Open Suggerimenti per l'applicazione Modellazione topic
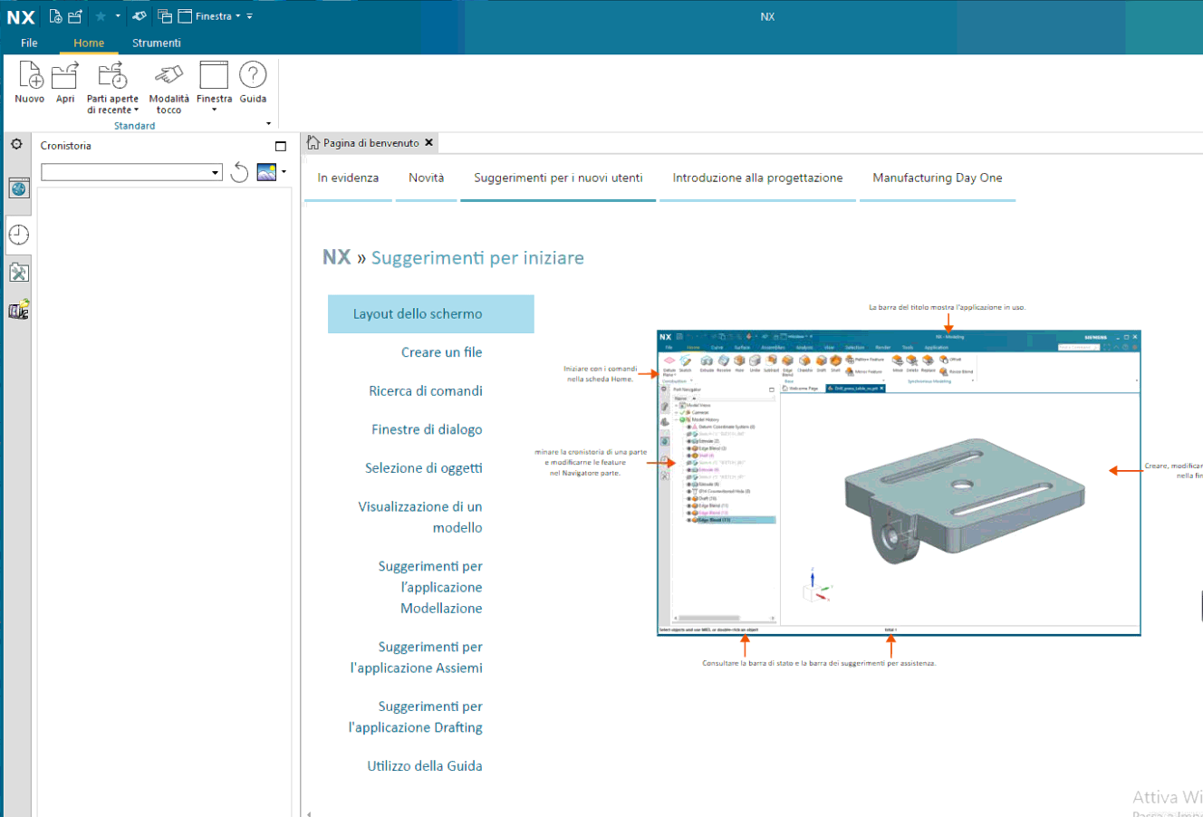This screenshot has width=1203, height=817. click(x=430, y=587)
